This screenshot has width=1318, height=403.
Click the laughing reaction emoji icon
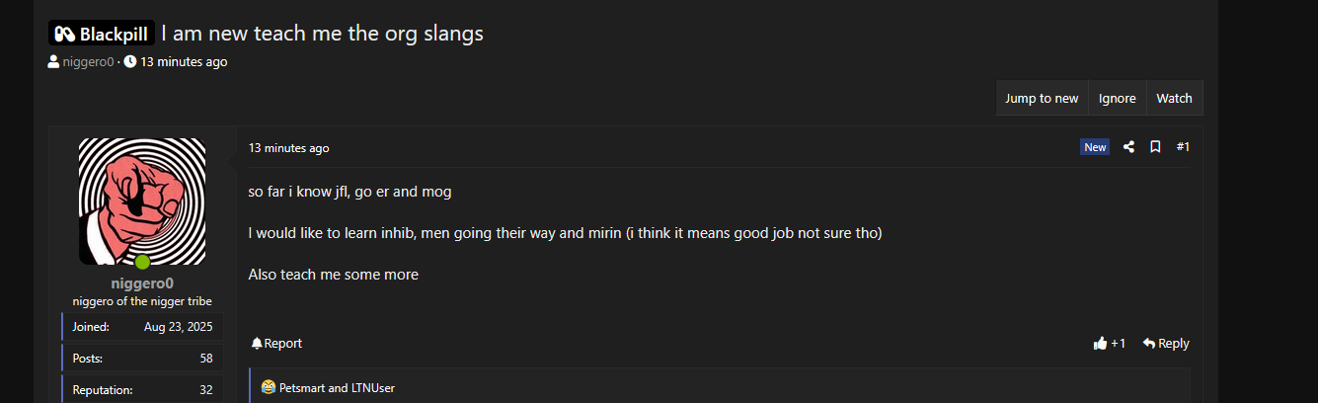coord(269,388)
